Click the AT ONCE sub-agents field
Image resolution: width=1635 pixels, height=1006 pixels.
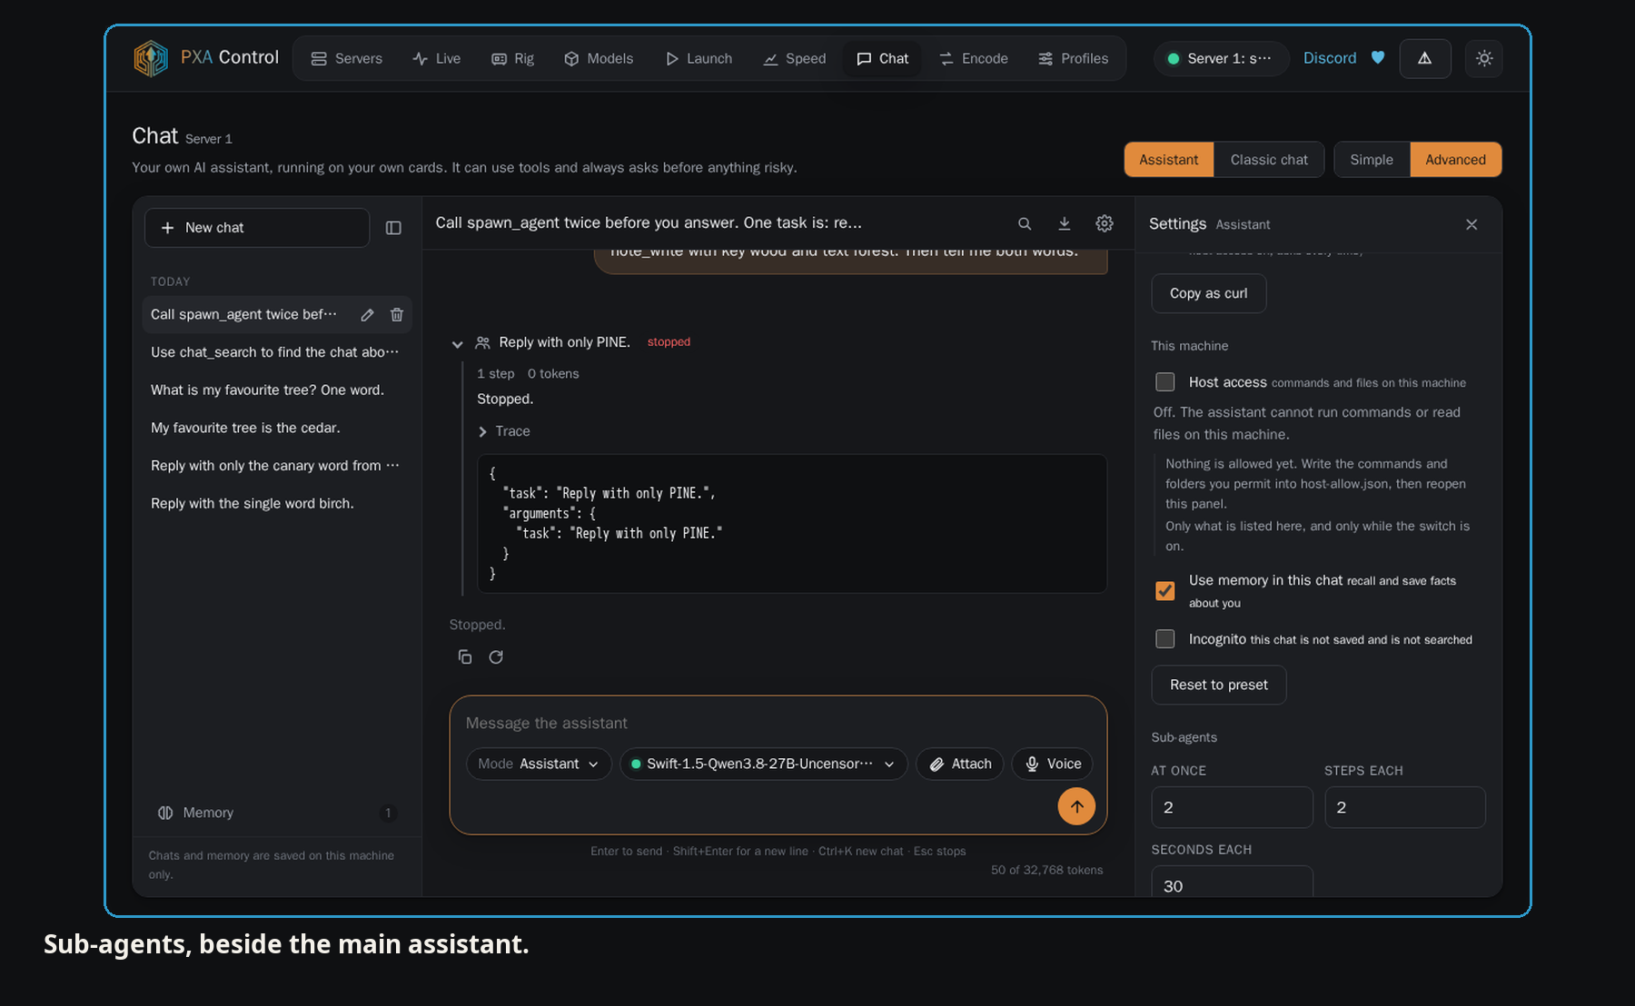point(1232,807)
